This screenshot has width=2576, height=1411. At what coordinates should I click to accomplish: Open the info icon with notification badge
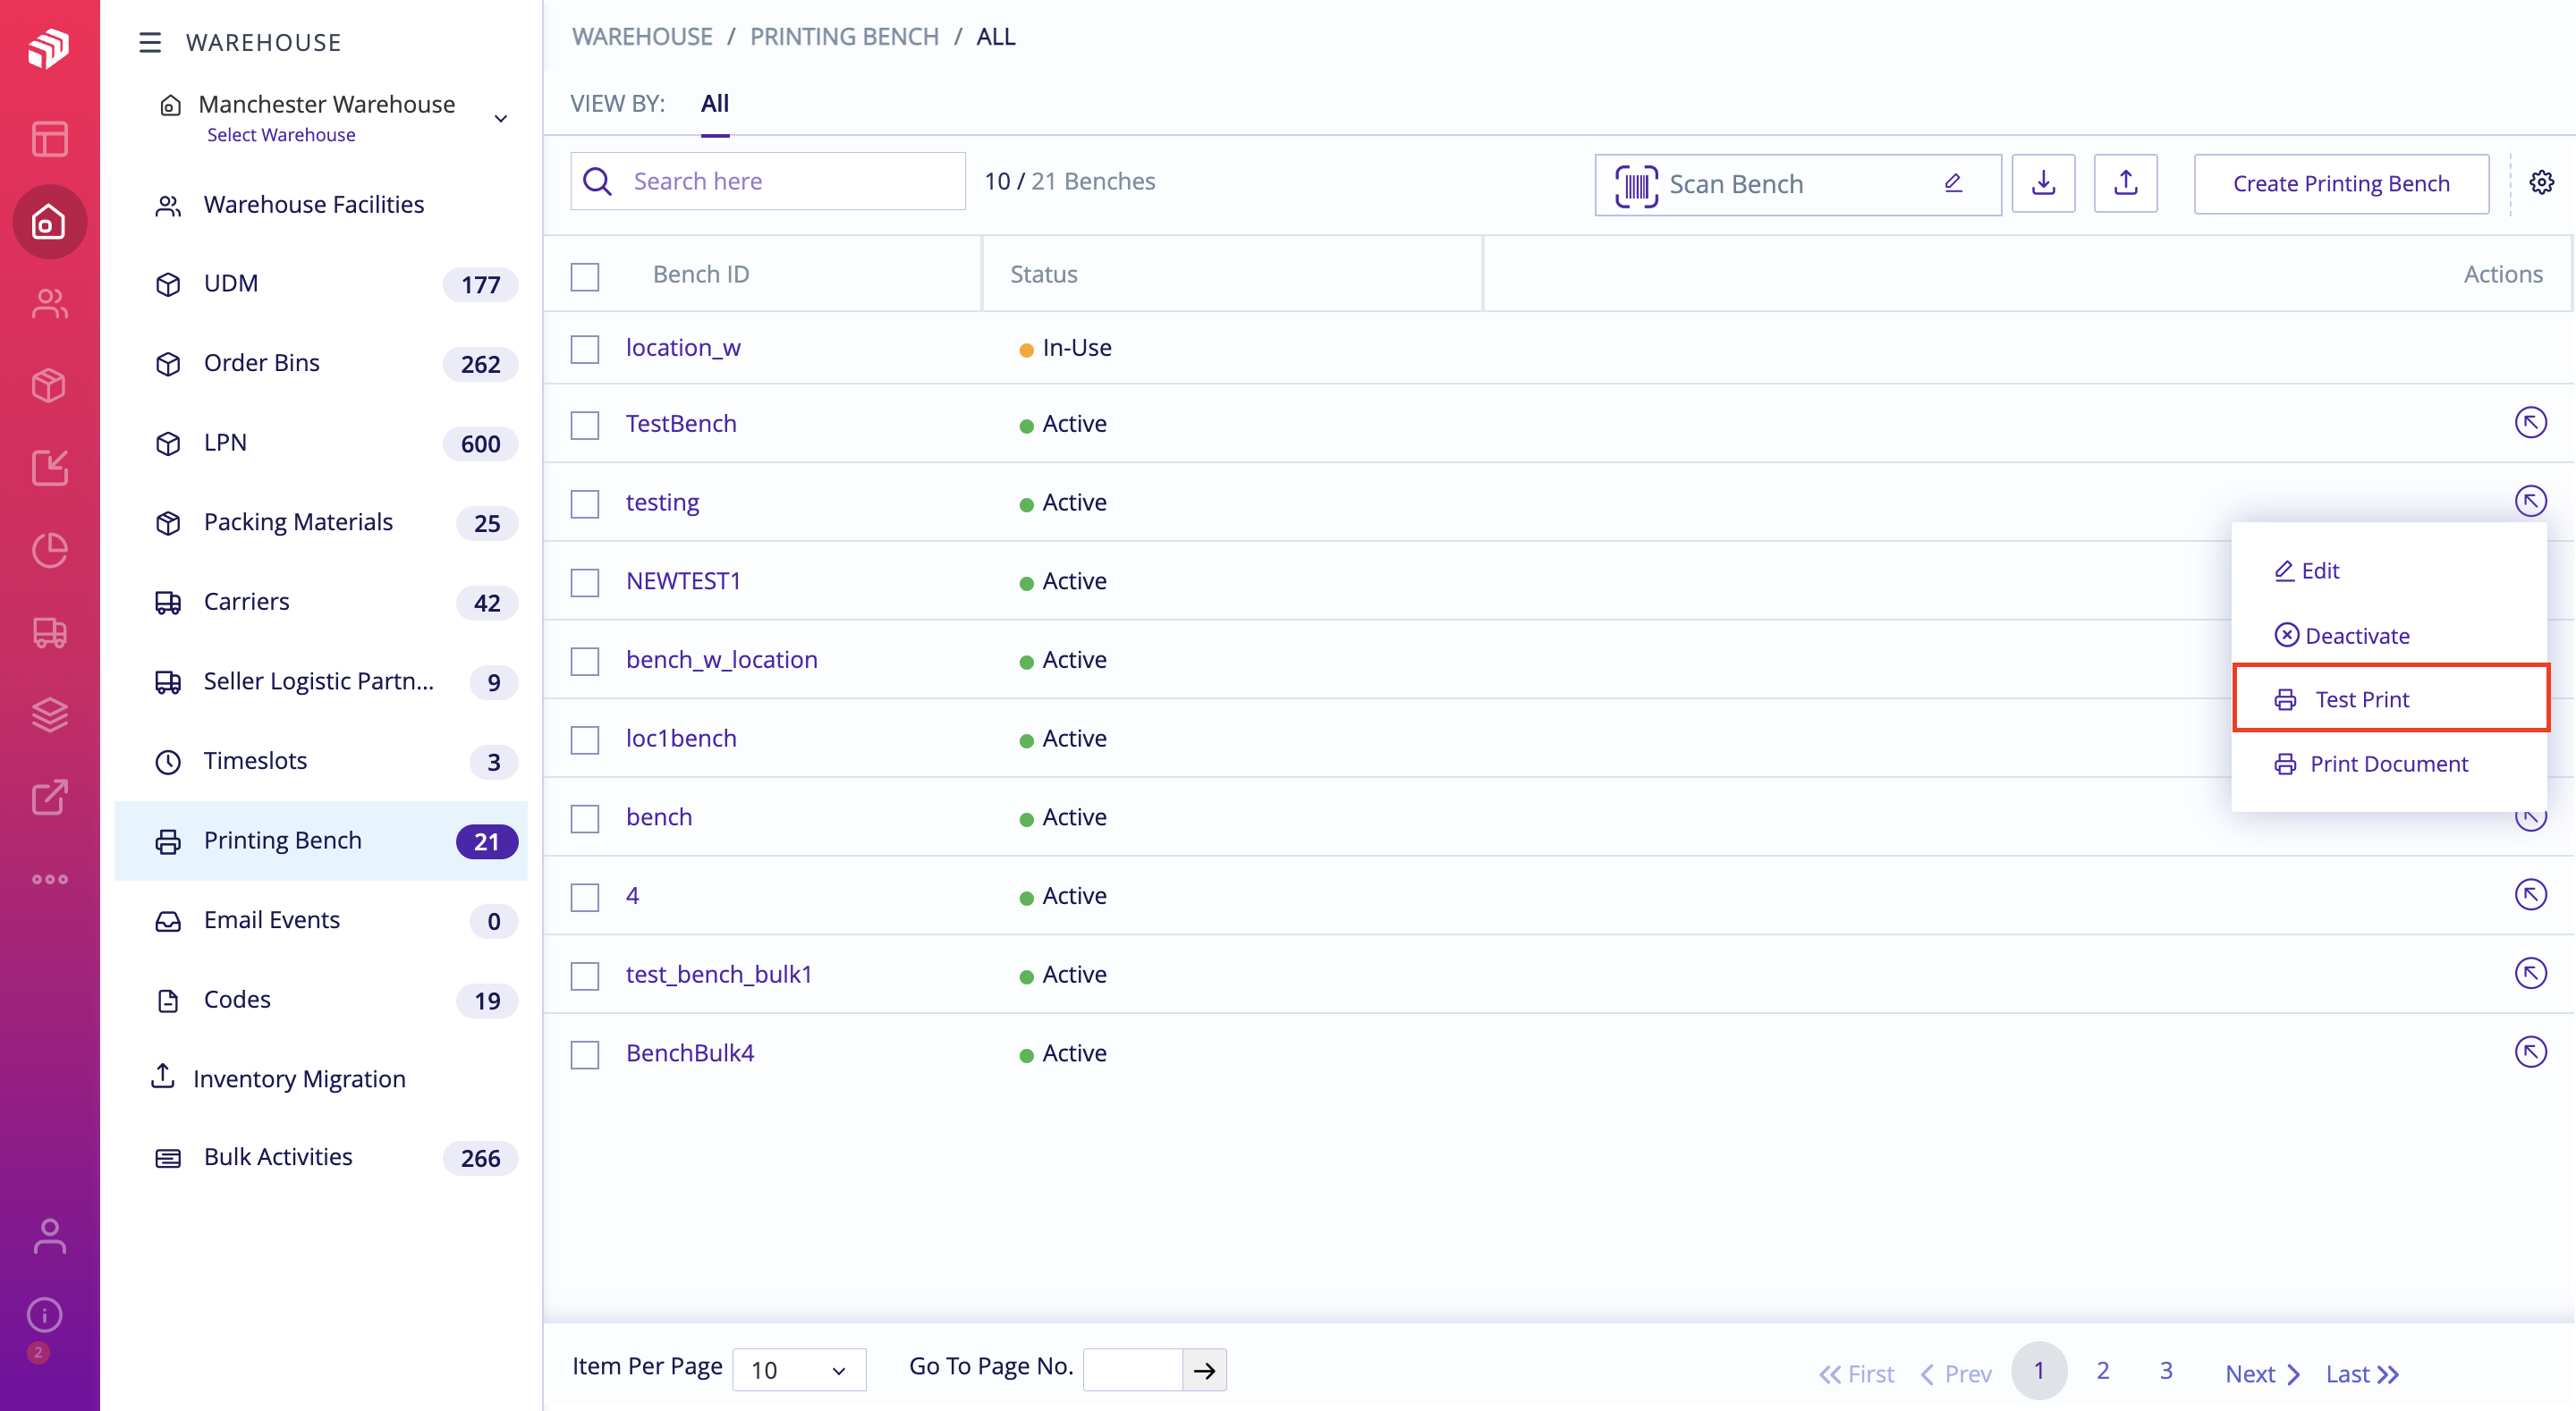pos(45,1315)
